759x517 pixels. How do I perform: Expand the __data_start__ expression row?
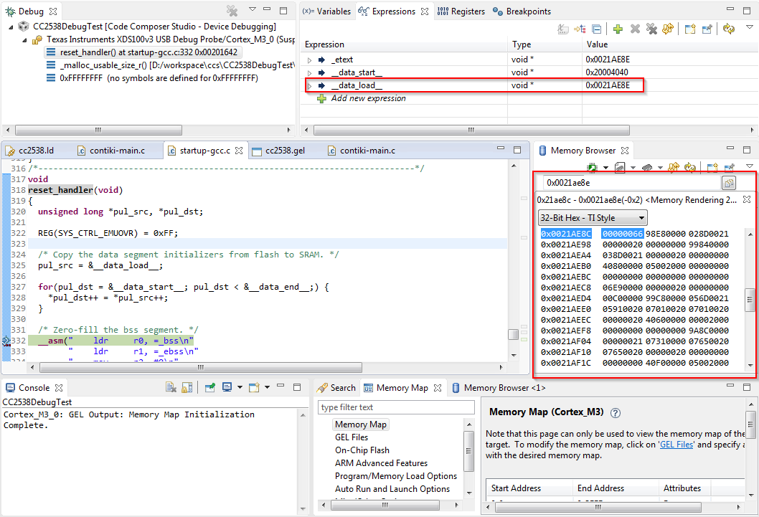click(309, 73)
